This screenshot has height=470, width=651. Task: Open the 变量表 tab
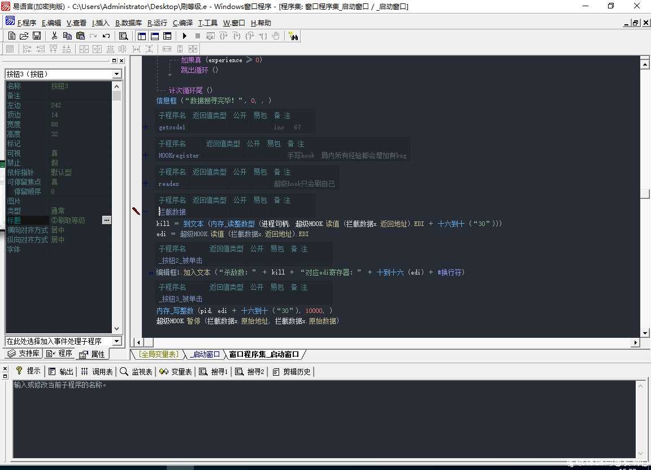click(176, 371)
